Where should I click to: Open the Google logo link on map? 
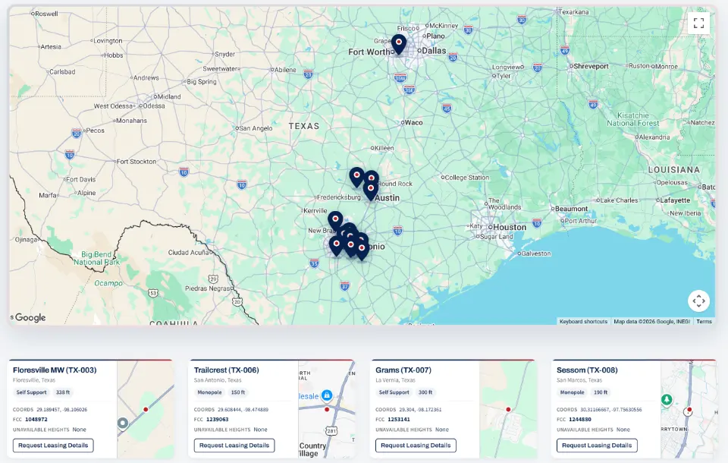tap(30, 317)
